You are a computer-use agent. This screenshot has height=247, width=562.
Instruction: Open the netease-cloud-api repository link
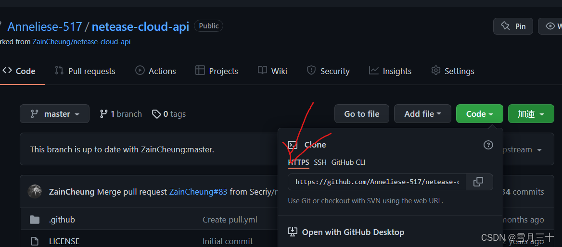tap(140, 26)
